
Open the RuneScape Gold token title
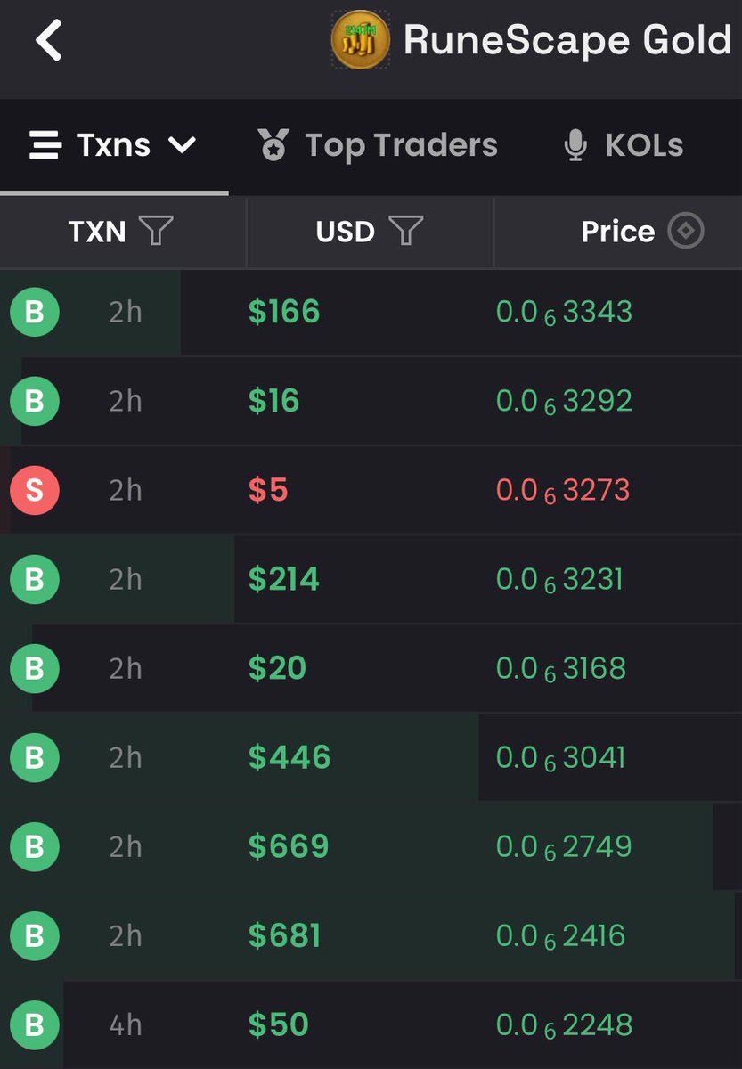point(567,41)
